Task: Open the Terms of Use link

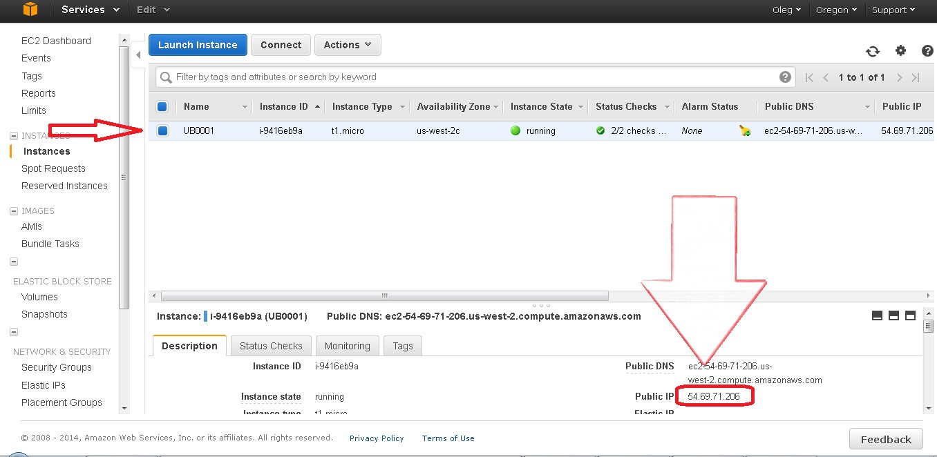Action: (448, 438)
